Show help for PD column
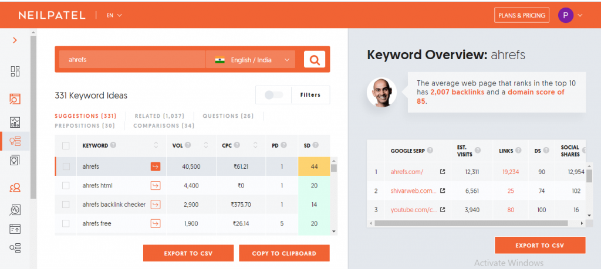 (x=283, y=145)
